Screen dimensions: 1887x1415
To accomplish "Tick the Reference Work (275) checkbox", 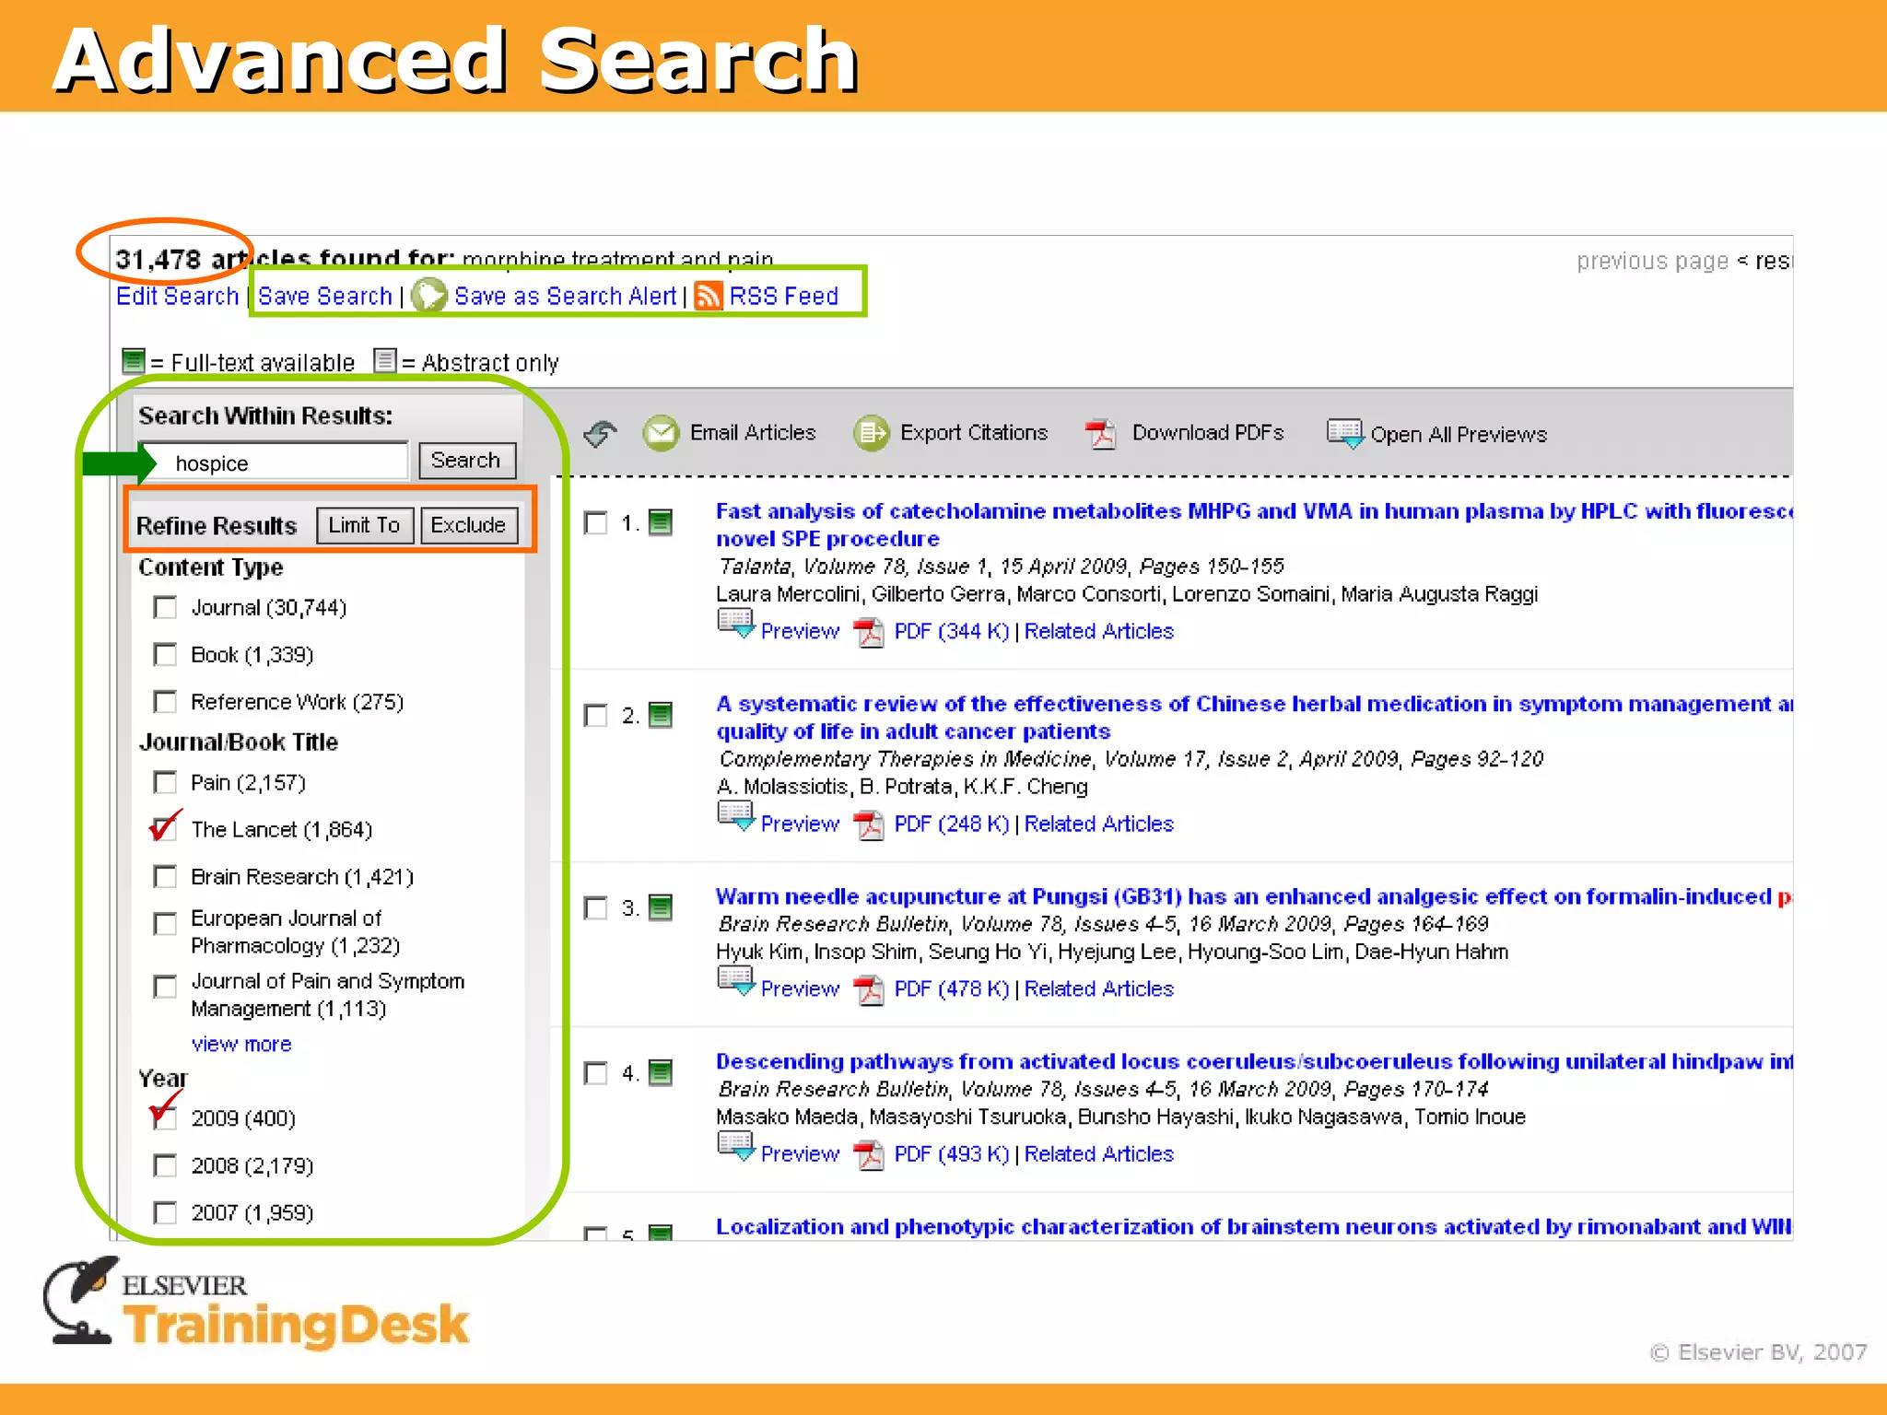I will click(165, 702).
